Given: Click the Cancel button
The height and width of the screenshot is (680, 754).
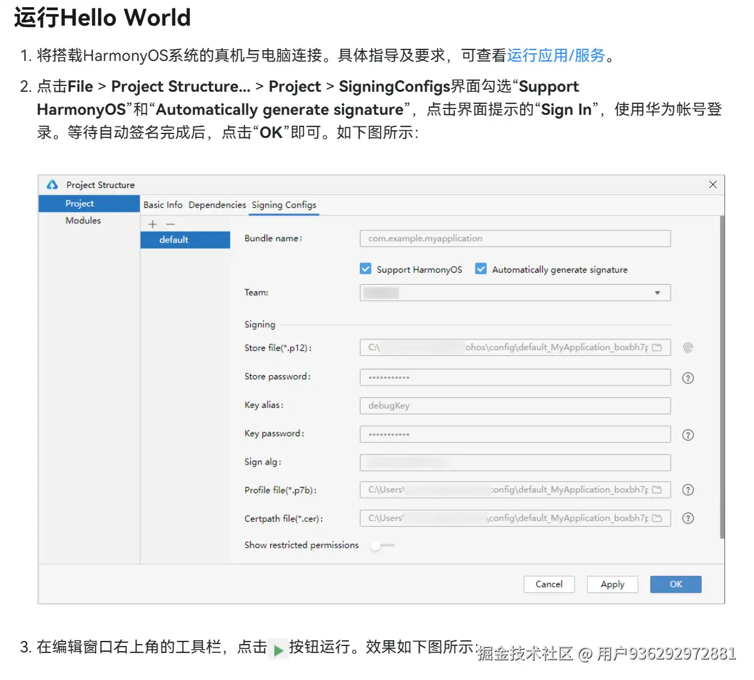Looking at the screenshot, I should point(549,584).
